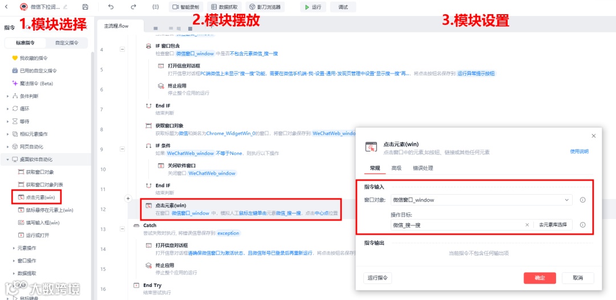Launch 影刀浏览器
The image size is (616, 300).
point(266,7)
